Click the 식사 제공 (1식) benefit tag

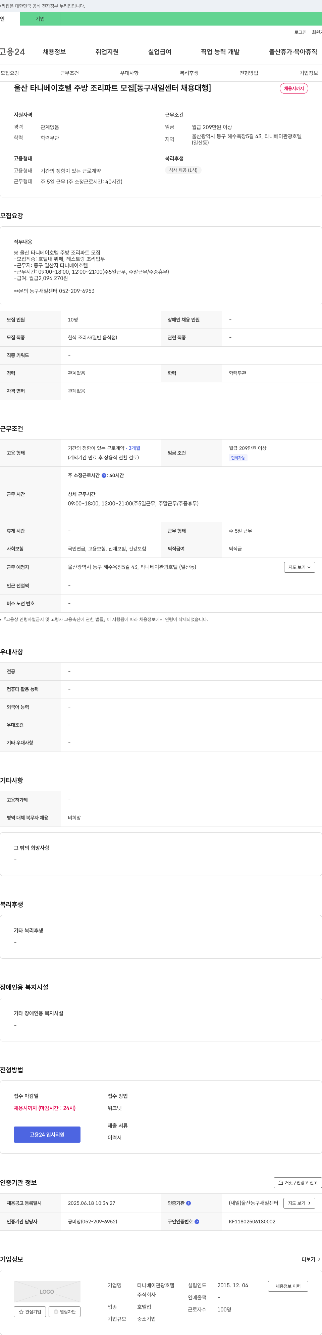(x=183, y=170)
